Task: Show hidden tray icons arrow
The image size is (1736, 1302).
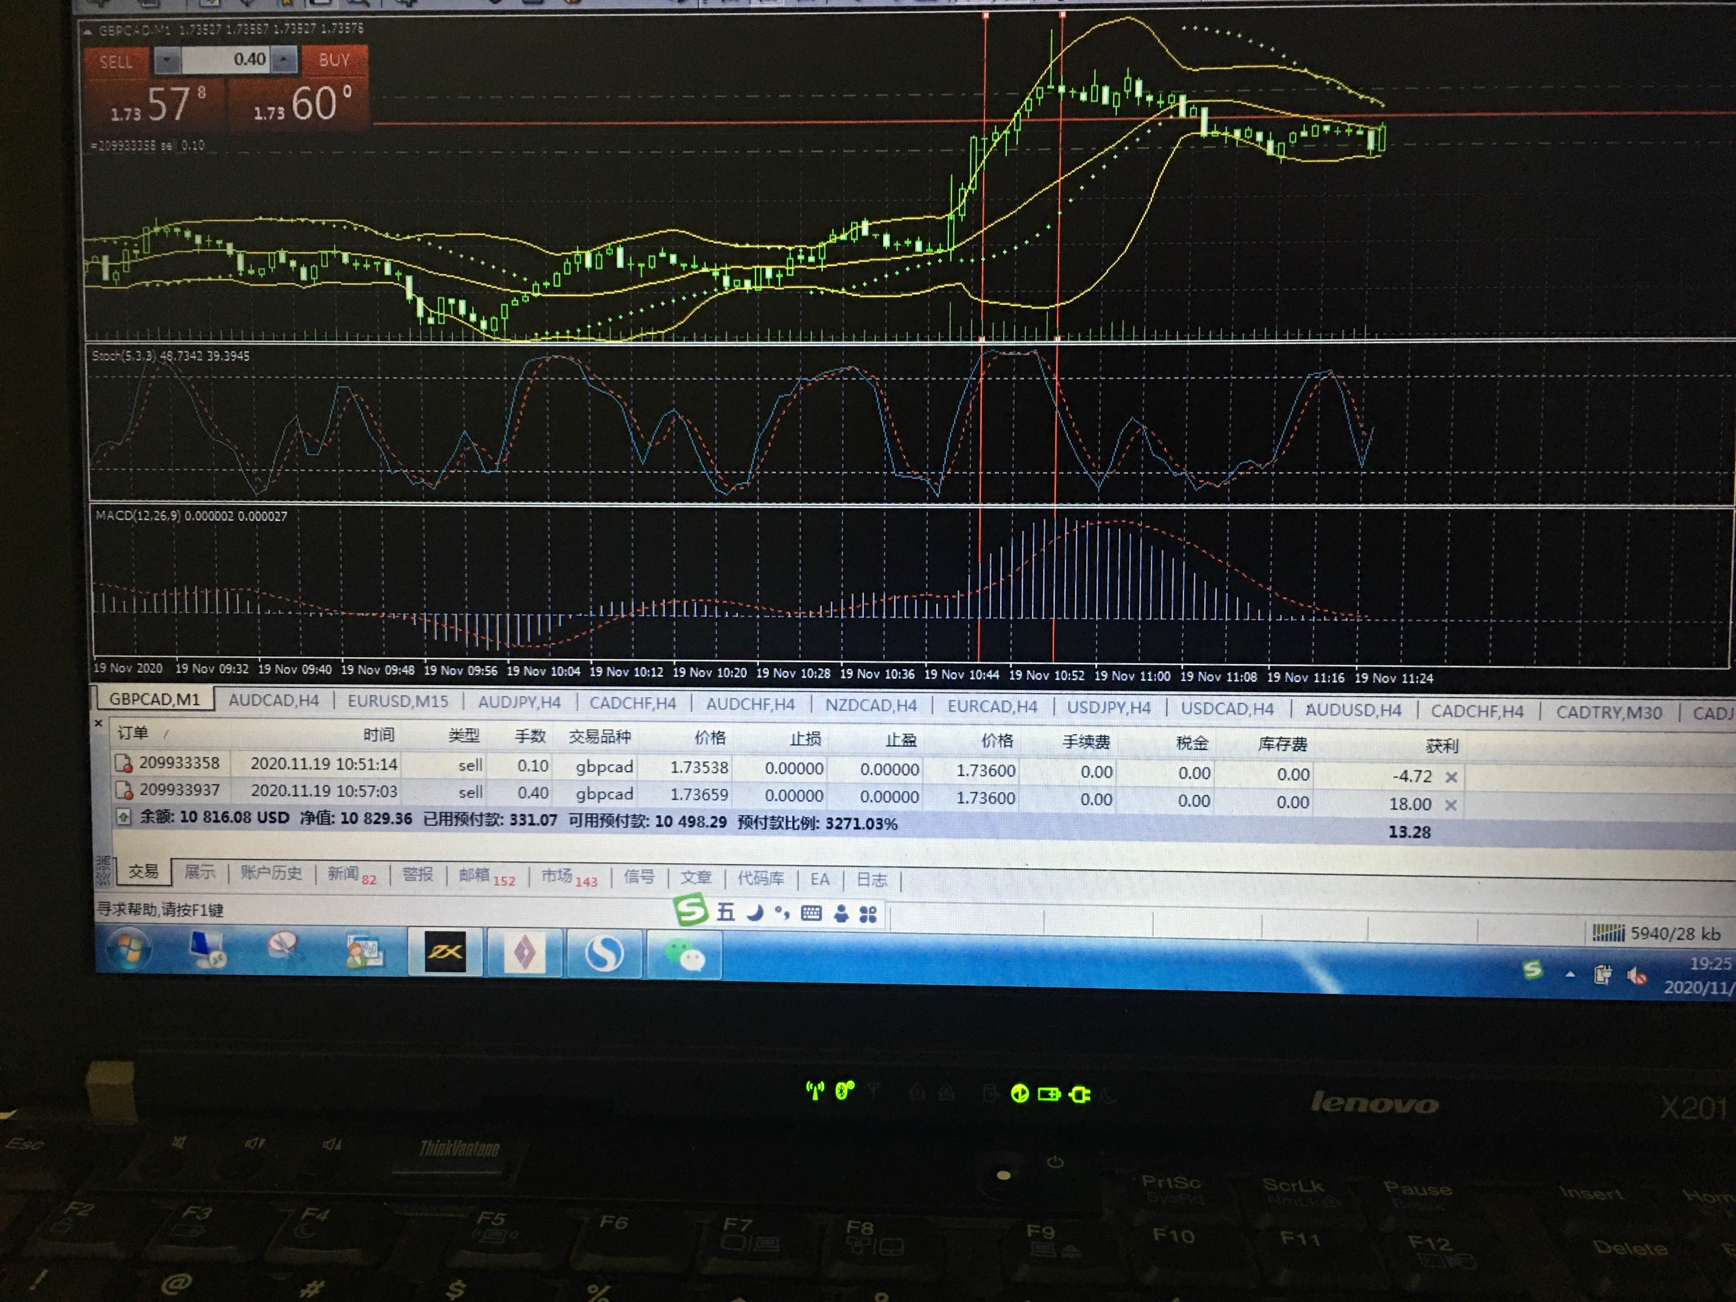Action: point(1570,975)
